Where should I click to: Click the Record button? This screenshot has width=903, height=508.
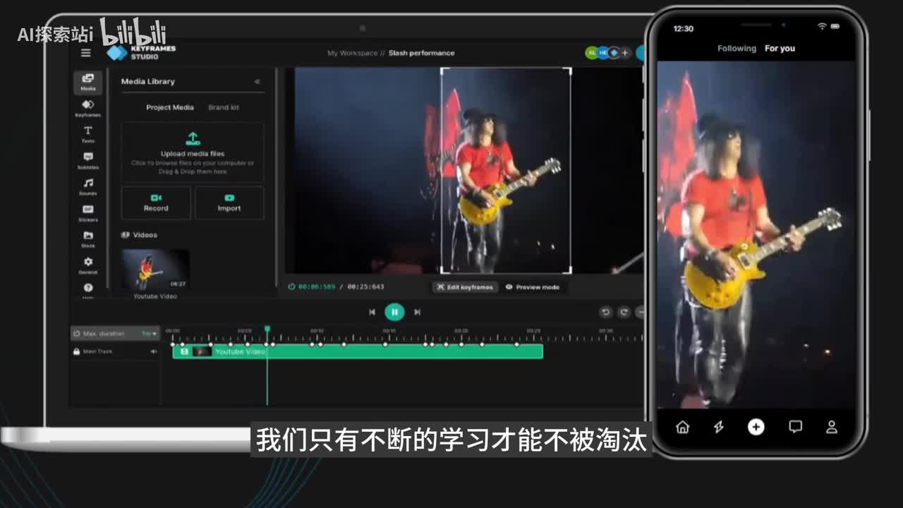point(156,202)
